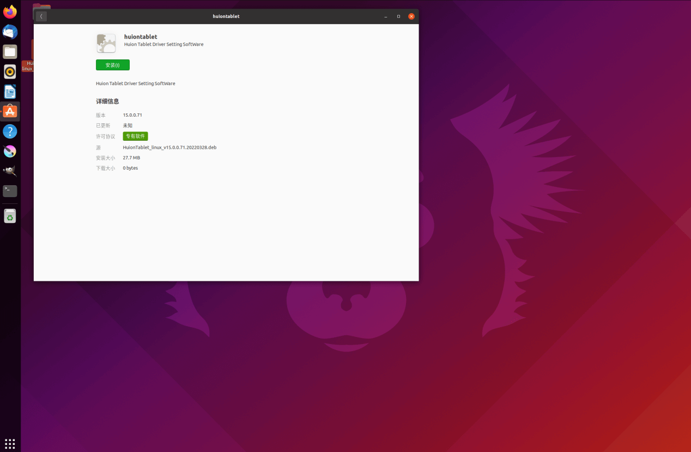Open the Files manager in the dock
This screenshot has height=452, width=691.
tap(10, 52)
